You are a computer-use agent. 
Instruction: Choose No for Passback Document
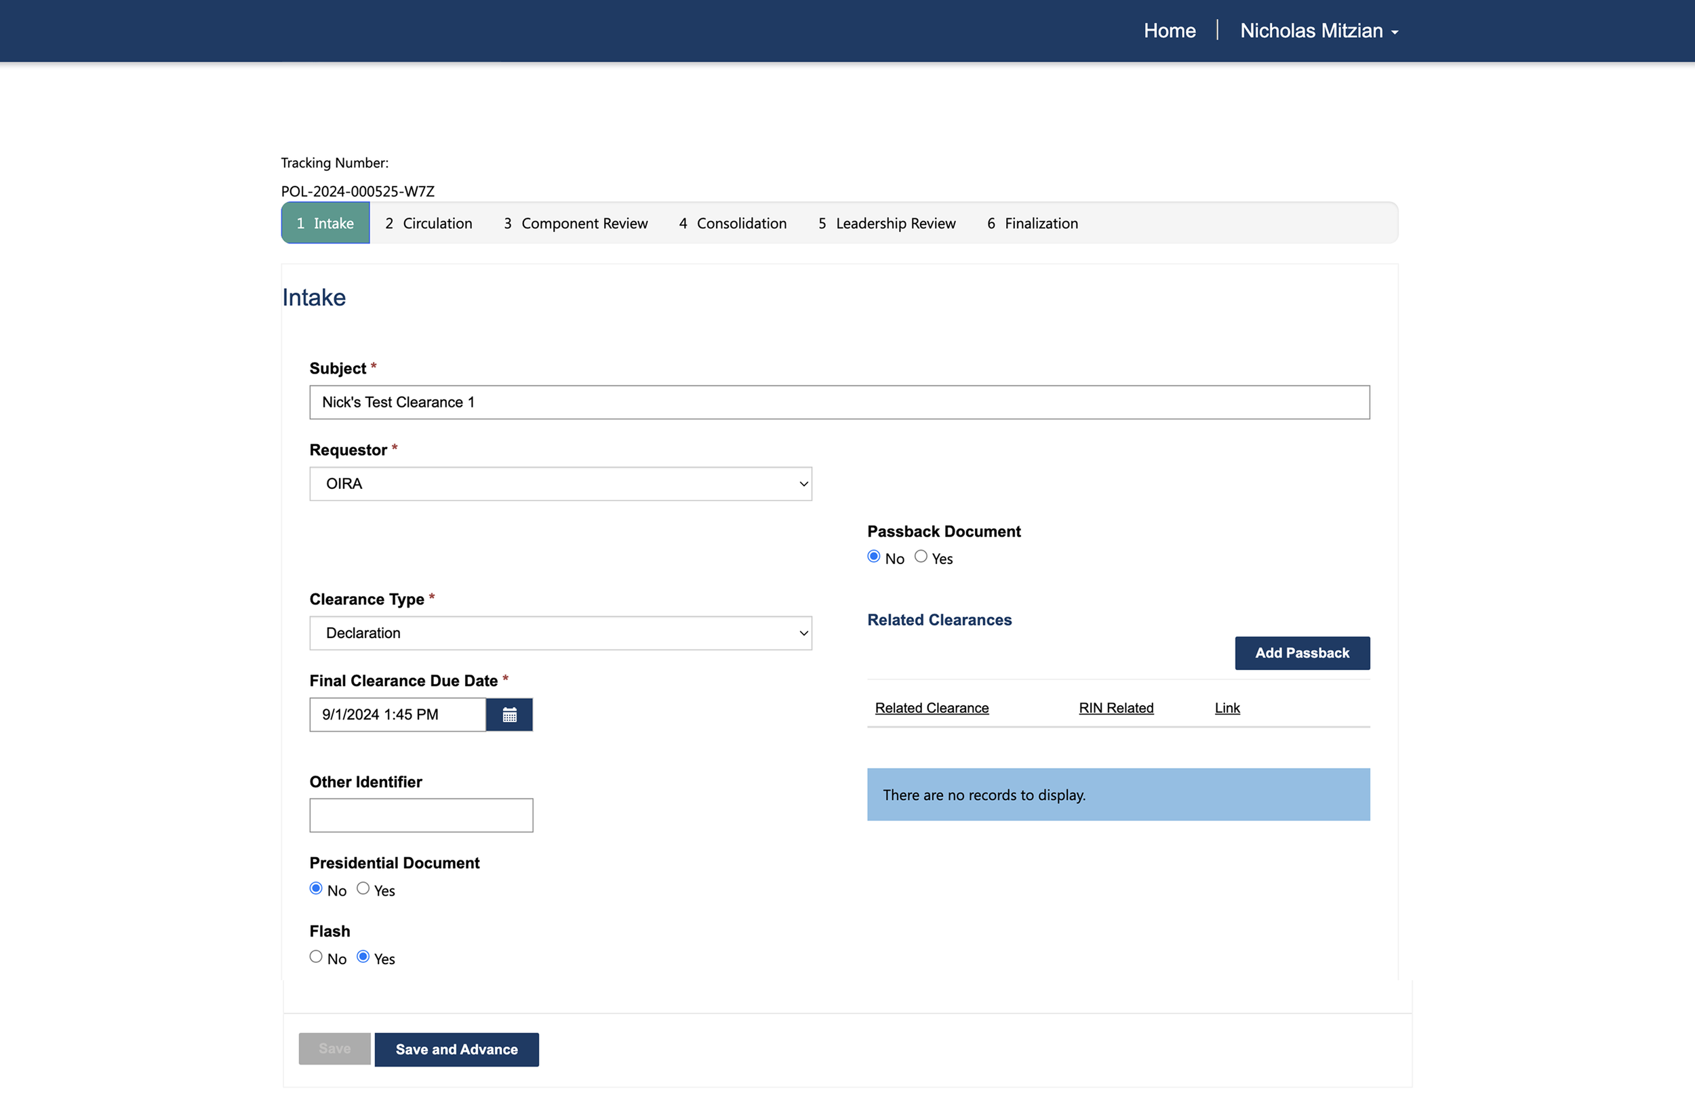(x=874, y=557)
